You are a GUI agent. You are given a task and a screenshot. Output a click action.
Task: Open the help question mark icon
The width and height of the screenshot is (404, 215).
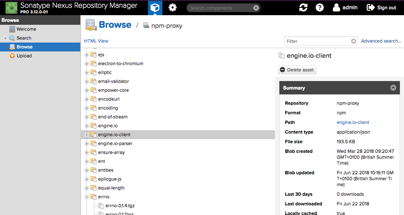[320, 8]
